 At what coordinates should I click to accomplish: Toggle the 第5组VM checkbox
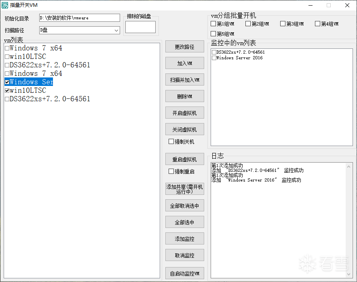point(213,34)
